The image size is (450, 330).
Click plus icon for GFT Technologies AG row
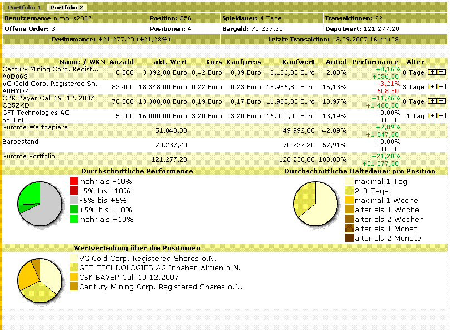coord(432,116)
